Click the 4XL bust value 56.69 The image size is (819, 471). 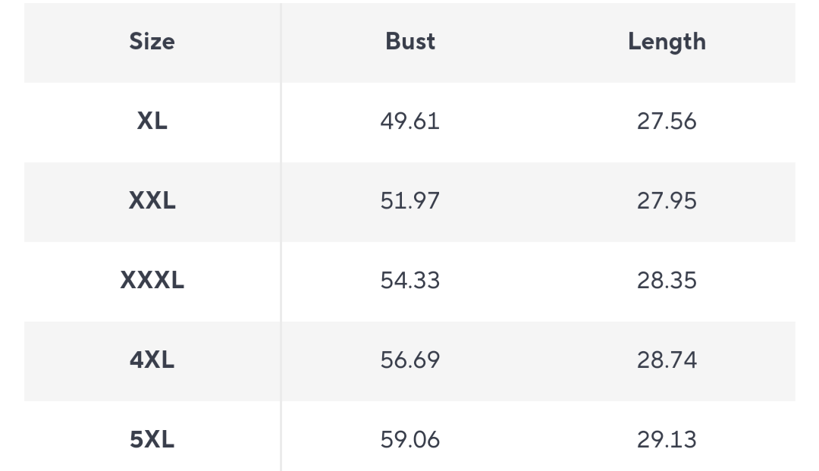pos(410,360)
